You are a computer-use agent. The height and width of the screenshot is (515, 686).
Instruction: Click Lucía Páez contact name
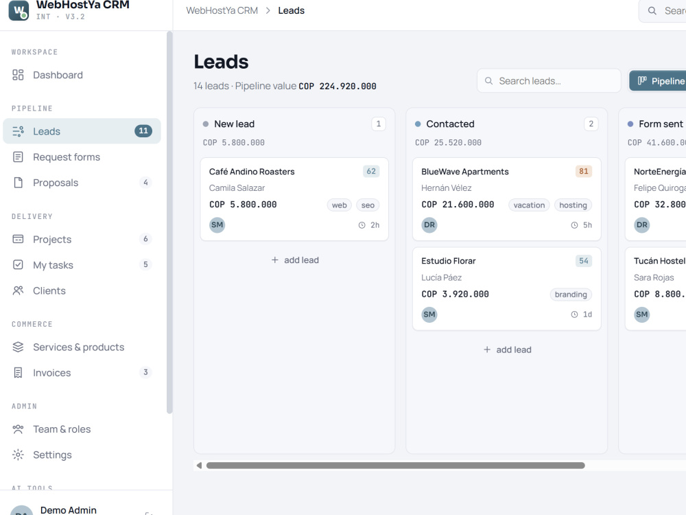[441, 277]
